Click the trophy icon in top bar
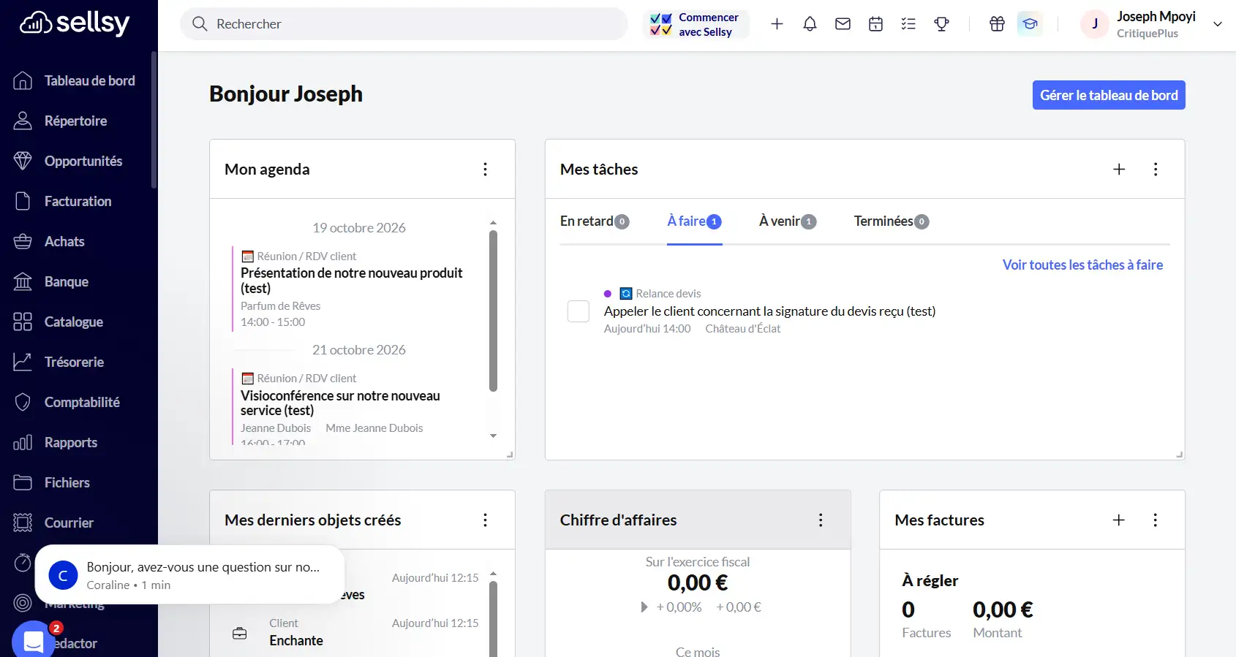Screen dimensions: 1236x657 click(x=941, y=24)
